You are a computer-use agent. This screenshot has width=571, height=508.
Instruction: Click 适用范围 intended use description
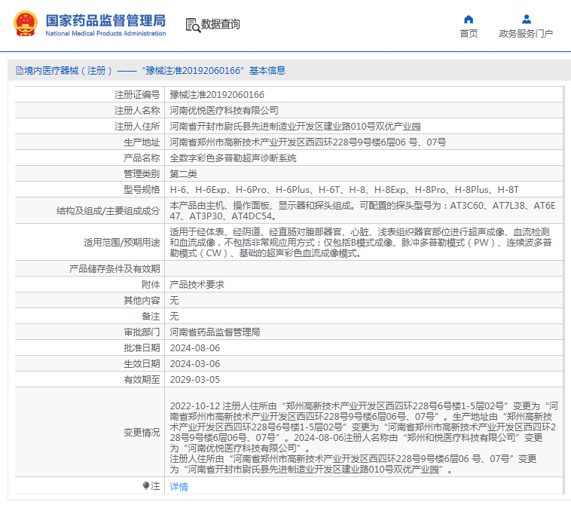click(361, 243)
